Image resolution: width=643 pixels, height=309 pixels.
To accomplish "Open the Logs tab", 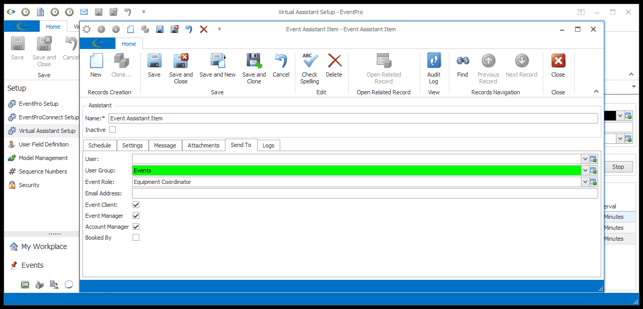I will click(x=269, y=145).
